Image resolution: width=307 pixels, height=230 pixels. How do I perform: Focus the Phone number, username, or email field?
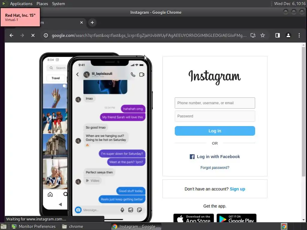click(x=215, y=103)
